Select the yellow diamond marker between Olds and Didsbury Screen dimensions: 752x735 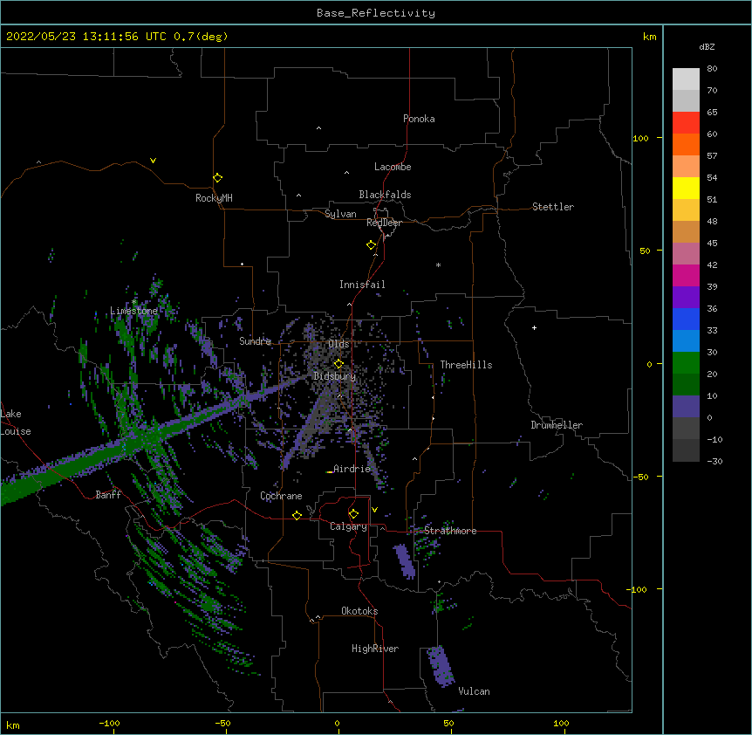tap(338, 364)
